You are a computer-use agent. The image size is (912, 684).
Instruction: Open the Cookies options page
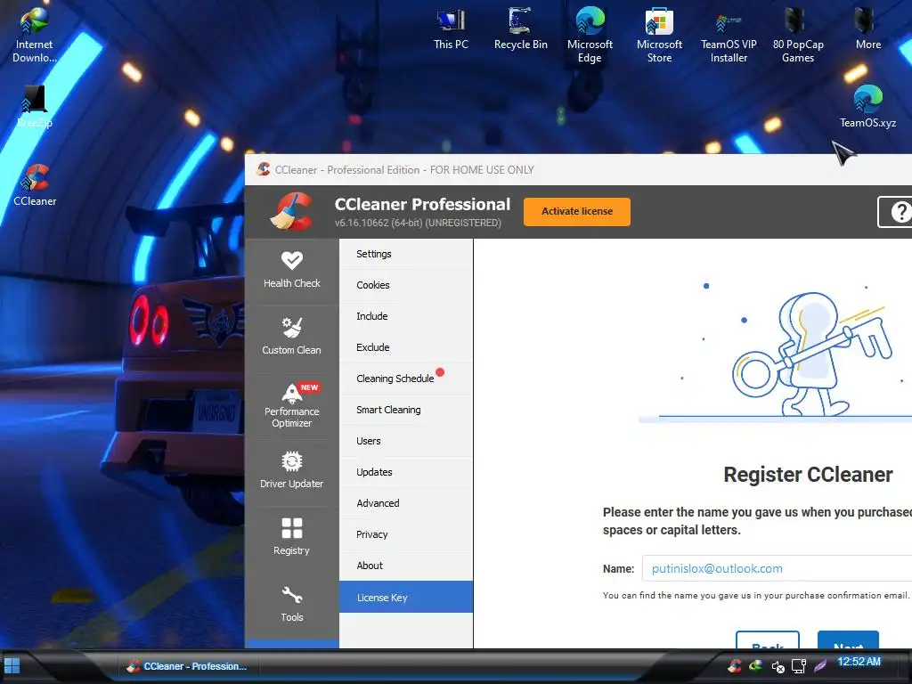click(x=406, y=285)
